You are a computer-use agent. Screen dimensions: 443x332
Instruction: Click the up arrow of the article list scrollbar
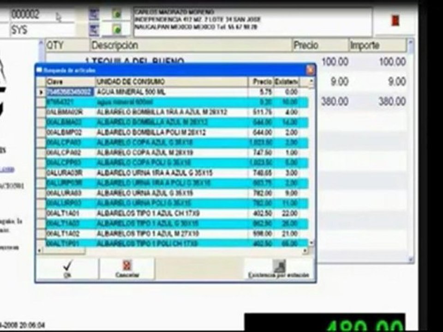[x=311, y=81]
